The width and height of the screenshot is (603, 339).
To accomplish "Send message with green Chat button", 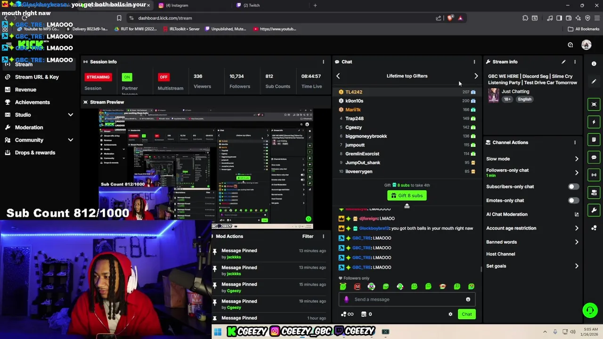I will point(466,314).
